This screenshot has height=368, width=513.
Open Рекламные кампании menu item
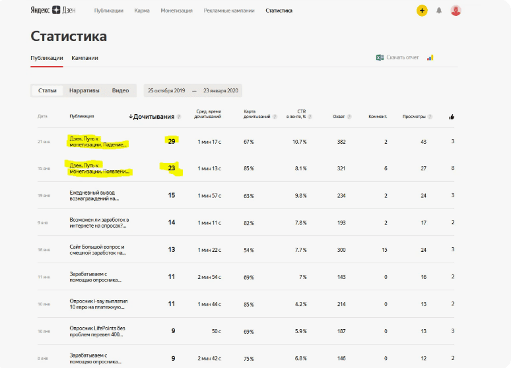[228, 11]
